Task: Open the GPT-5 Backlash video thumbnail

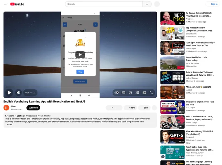Action: (172, 137)
